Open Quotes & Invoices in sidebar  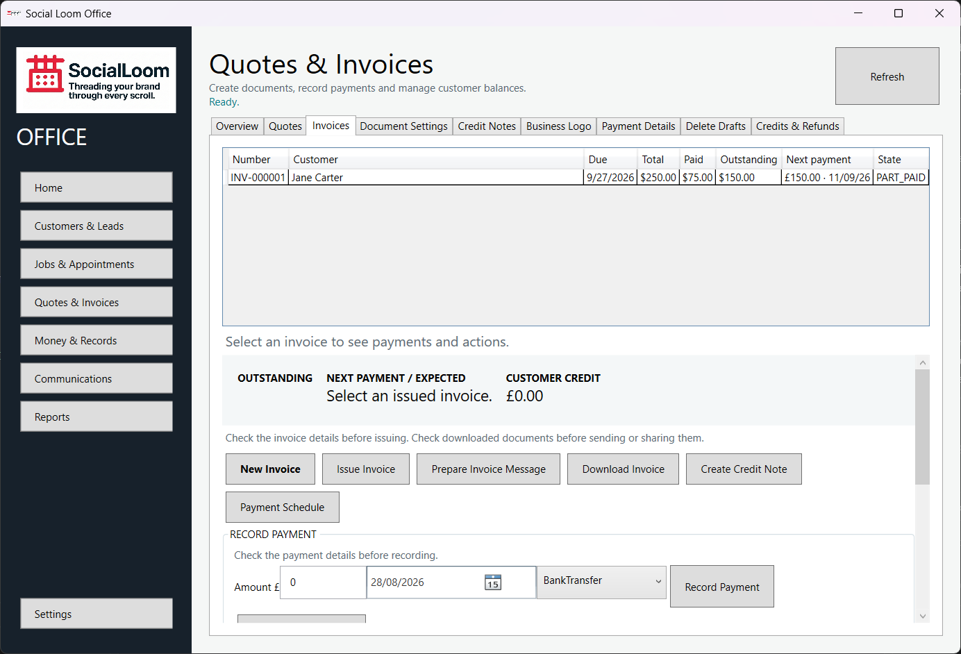[97, 302]
